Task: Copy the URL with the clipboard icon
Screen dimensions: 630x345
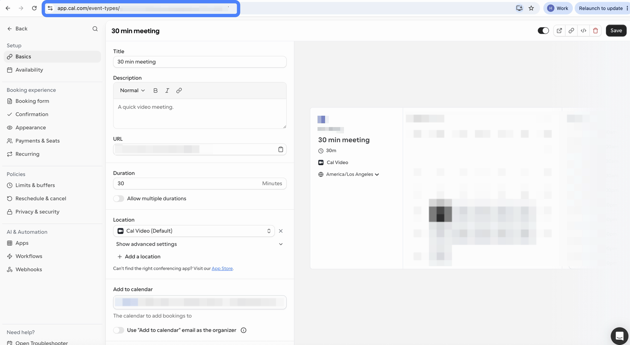Action: [281, 149]
